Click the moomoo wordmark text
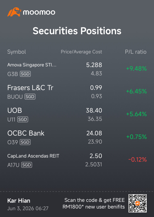154x217 pixels. point(39,12)
